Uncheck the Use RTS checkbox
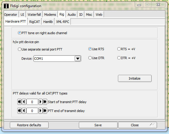This screenshot has width=169, height=134. tap(90, 49)
